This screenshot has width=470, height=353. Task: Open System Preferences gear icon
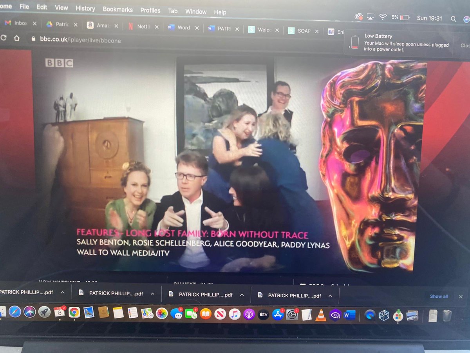pyautogui.click(x=292, y=315)
